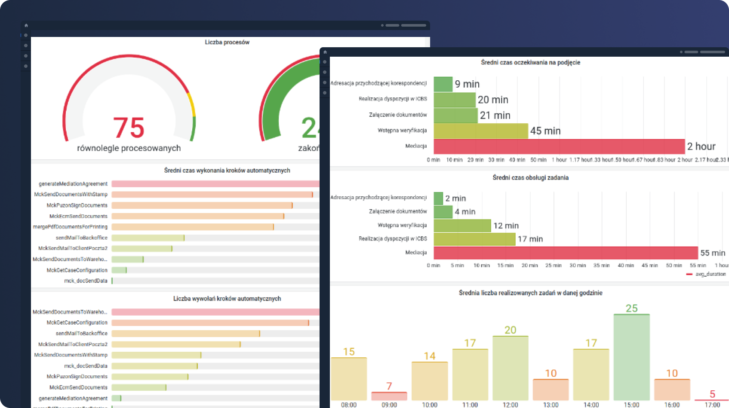Select the 21 min Załączenie dokumentów bar

point(456,116)
